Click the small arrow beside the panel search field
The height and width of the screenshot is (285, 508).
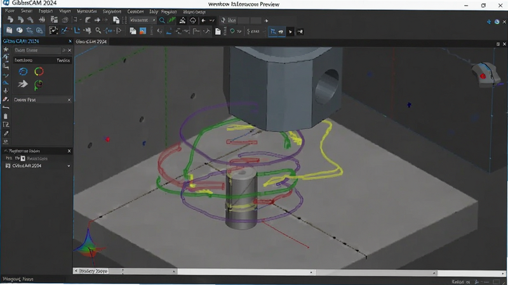tap(64, 50)
